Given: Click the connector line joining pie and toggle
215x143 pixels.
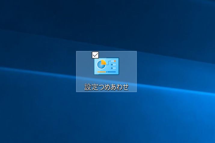Looking at the screenshot, I should click(x=108, y=62).
